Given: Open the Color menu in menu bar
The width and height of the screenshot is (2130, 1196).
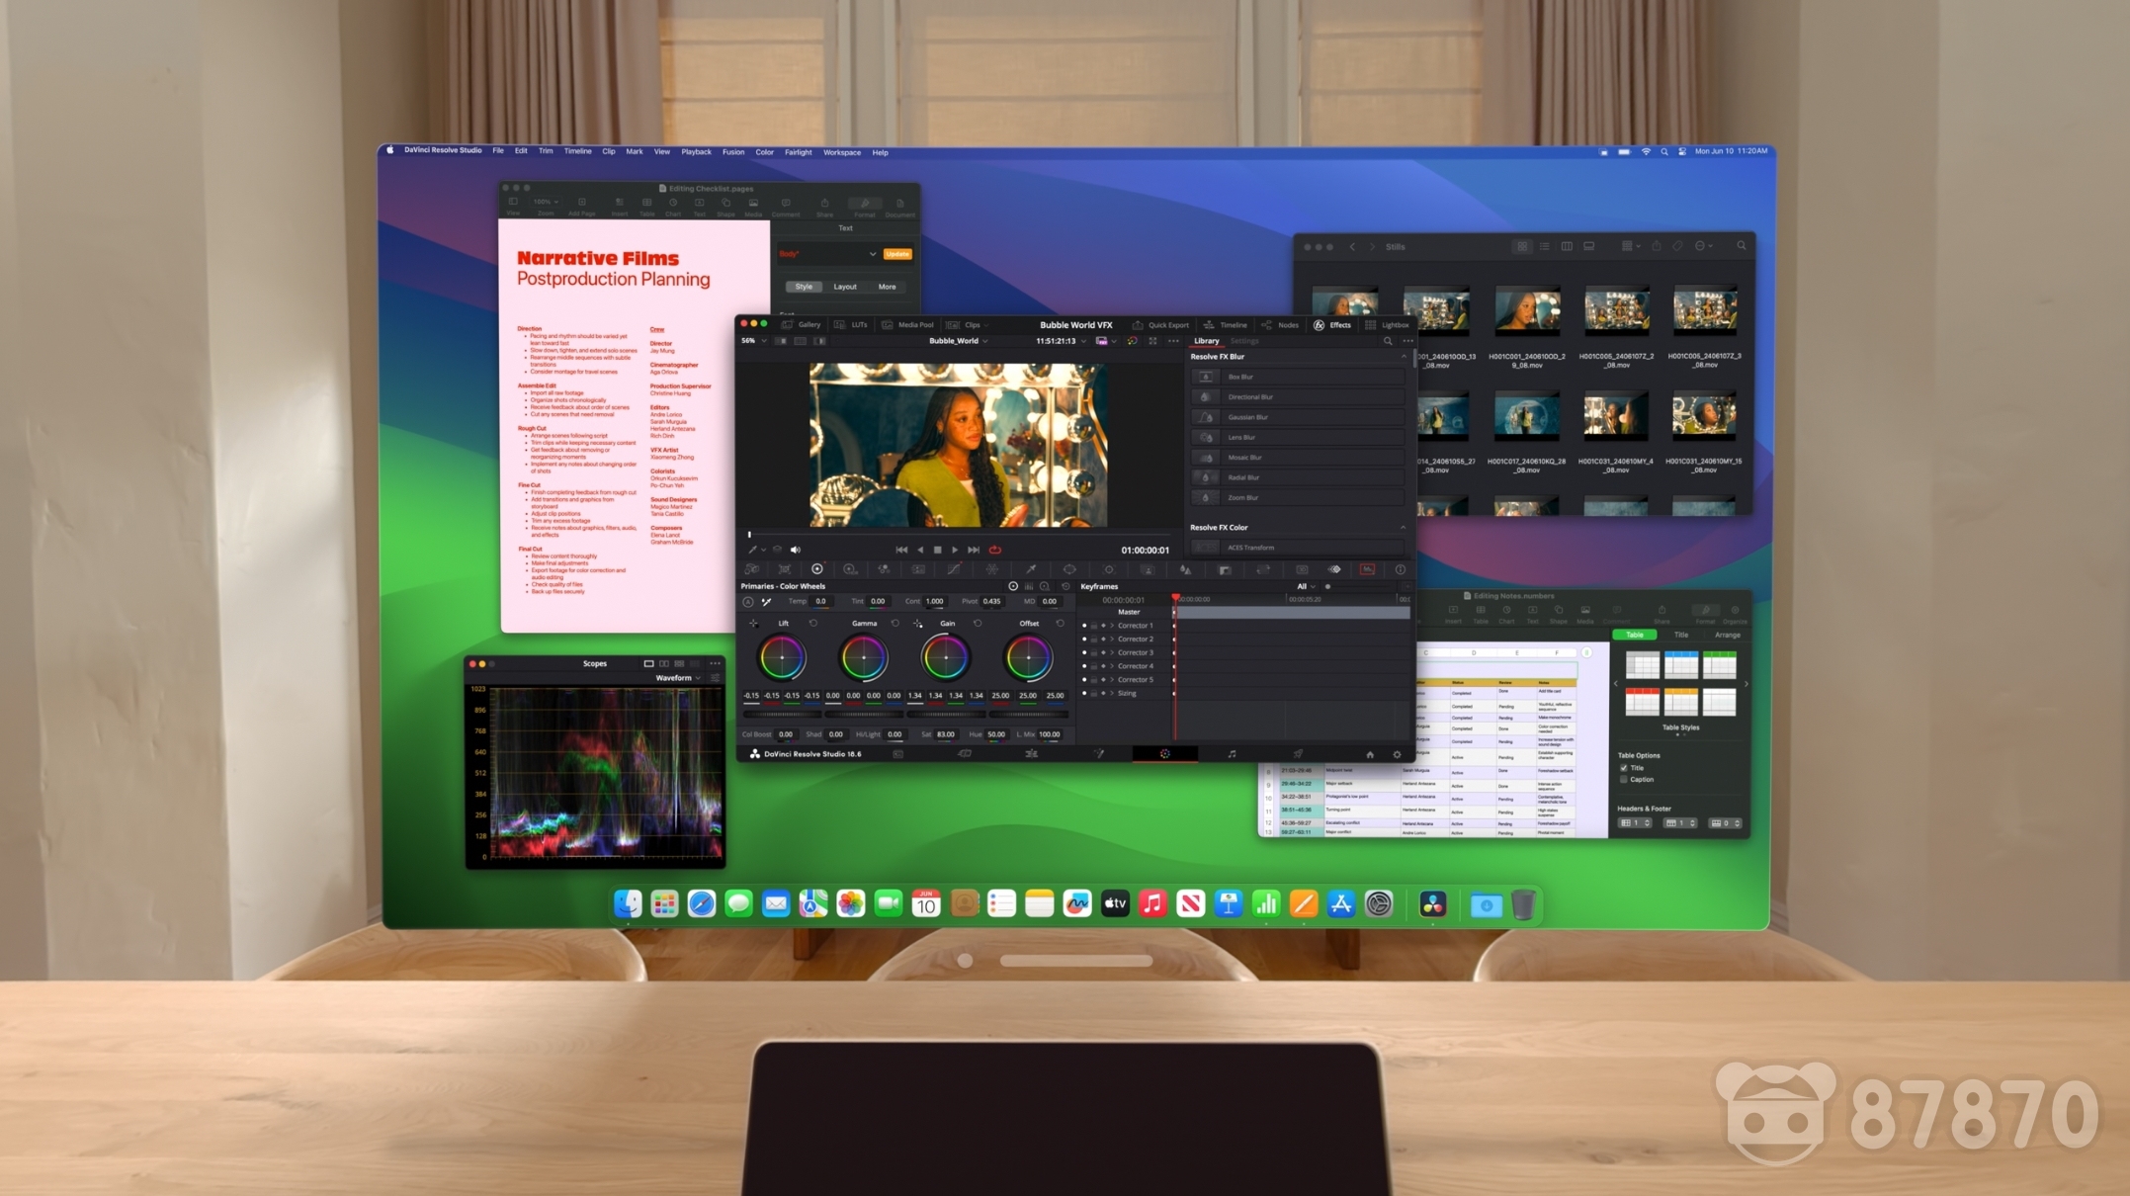Looking at the screenshot, I should 764,152.
